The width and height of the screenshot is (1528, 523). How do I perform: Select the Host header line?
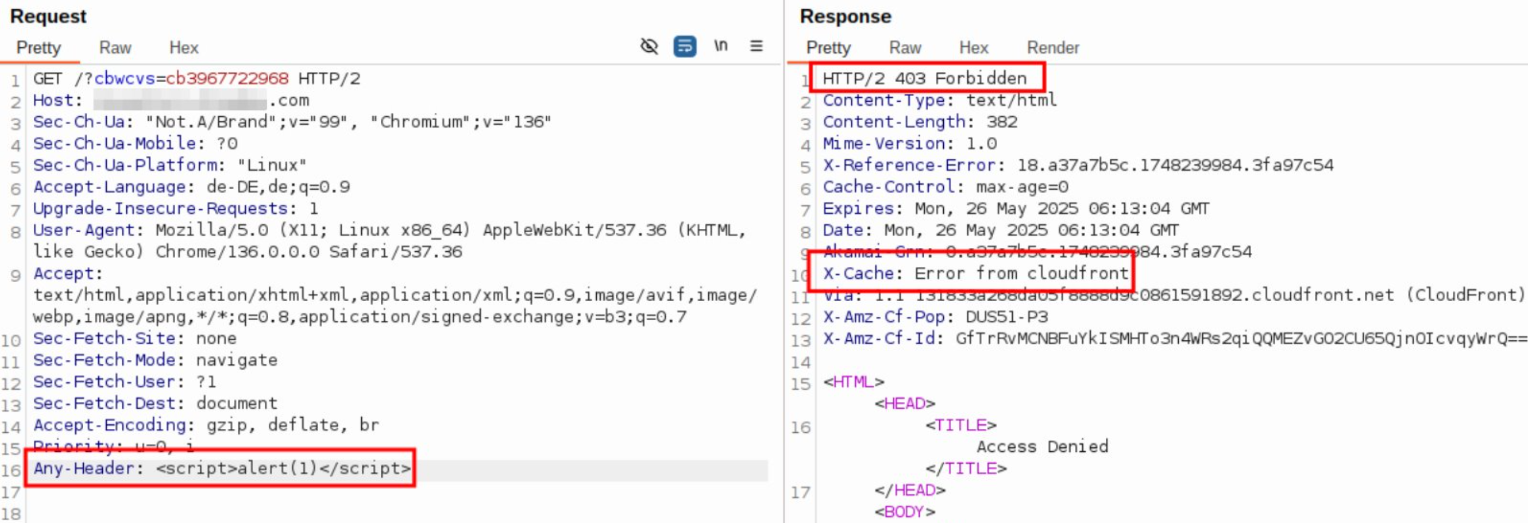tap(171, 100)
